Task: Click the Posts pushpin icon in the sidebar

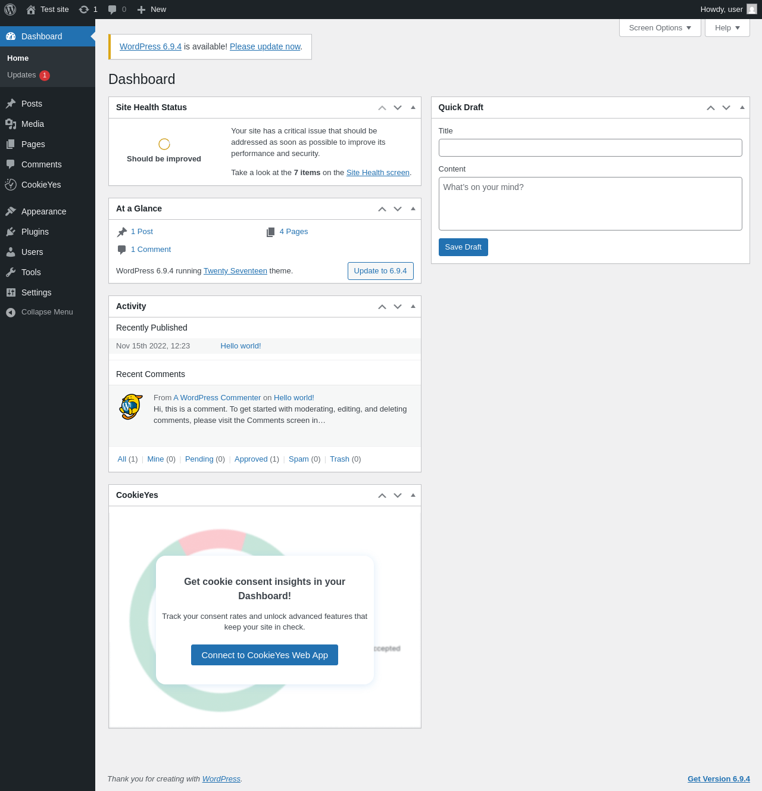Action: [x=11, y=104]
